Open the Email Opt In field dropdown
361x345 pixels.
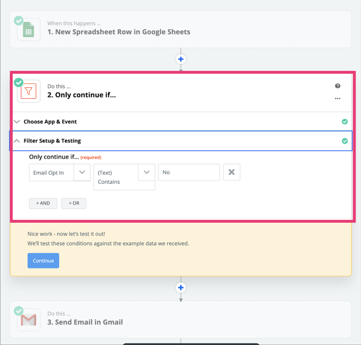[82, 172]
